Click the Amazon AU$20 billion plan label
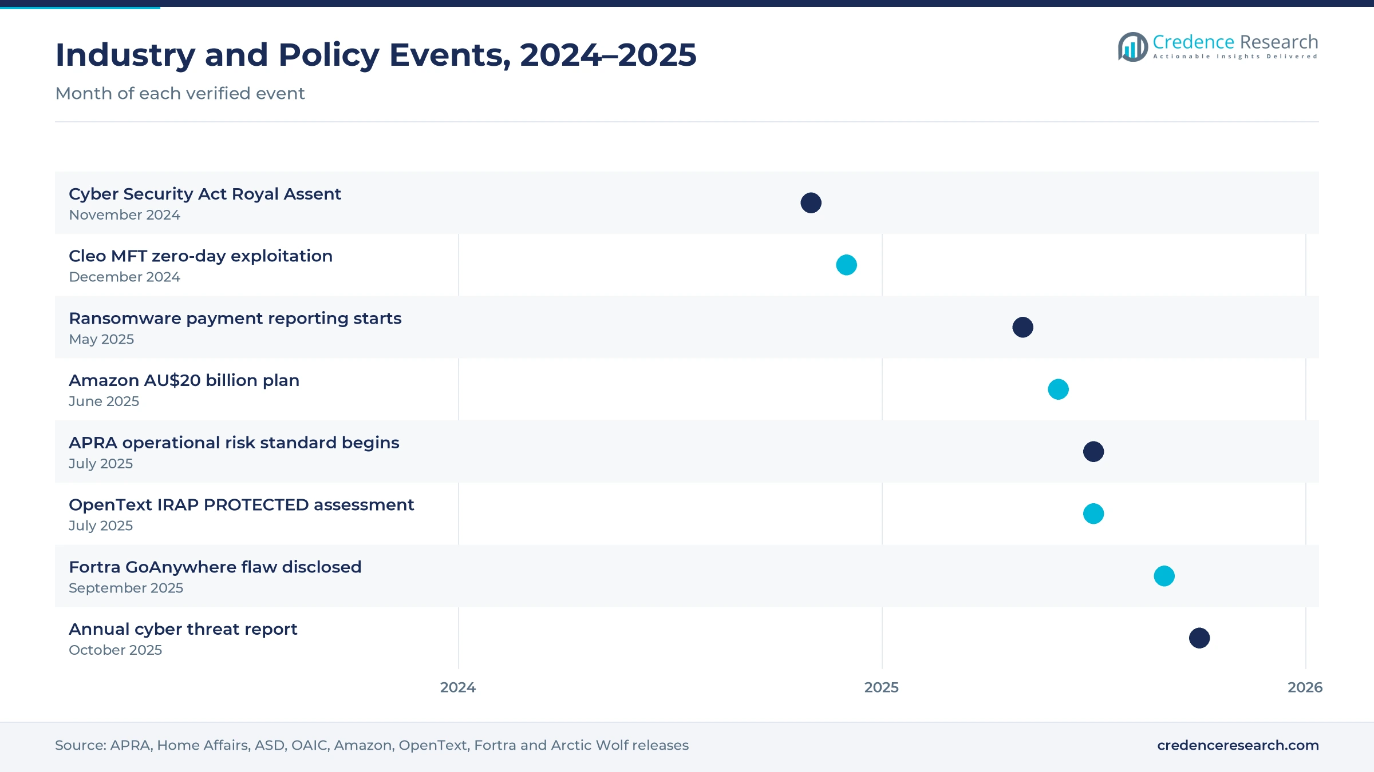The image size is (1374, 772). pyautogui.click(x=184, y=380)
